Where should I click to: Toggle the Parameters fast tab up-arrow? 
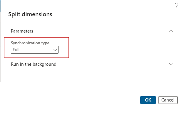point(171,31)
